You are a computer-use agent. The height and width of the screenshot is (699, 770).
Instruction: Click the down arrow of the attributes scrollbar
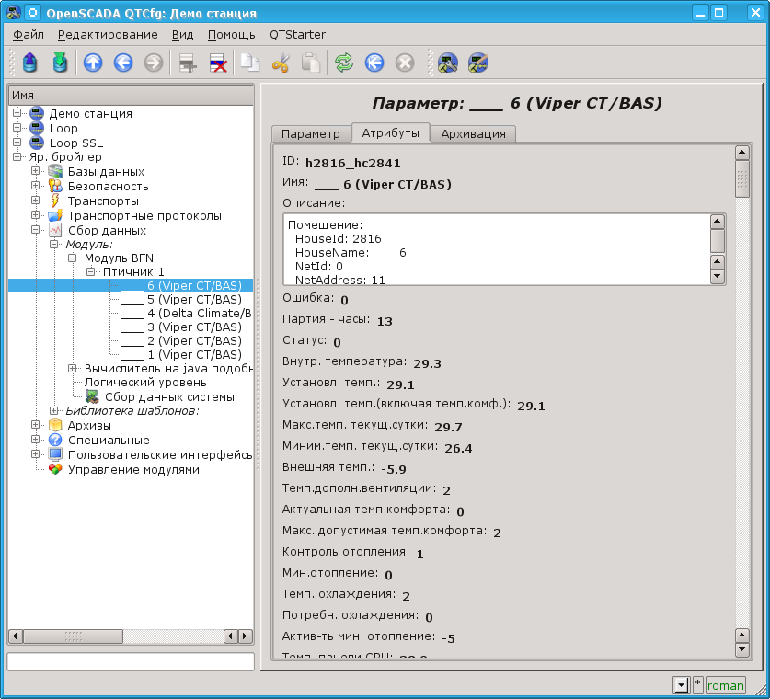[742, 650]
